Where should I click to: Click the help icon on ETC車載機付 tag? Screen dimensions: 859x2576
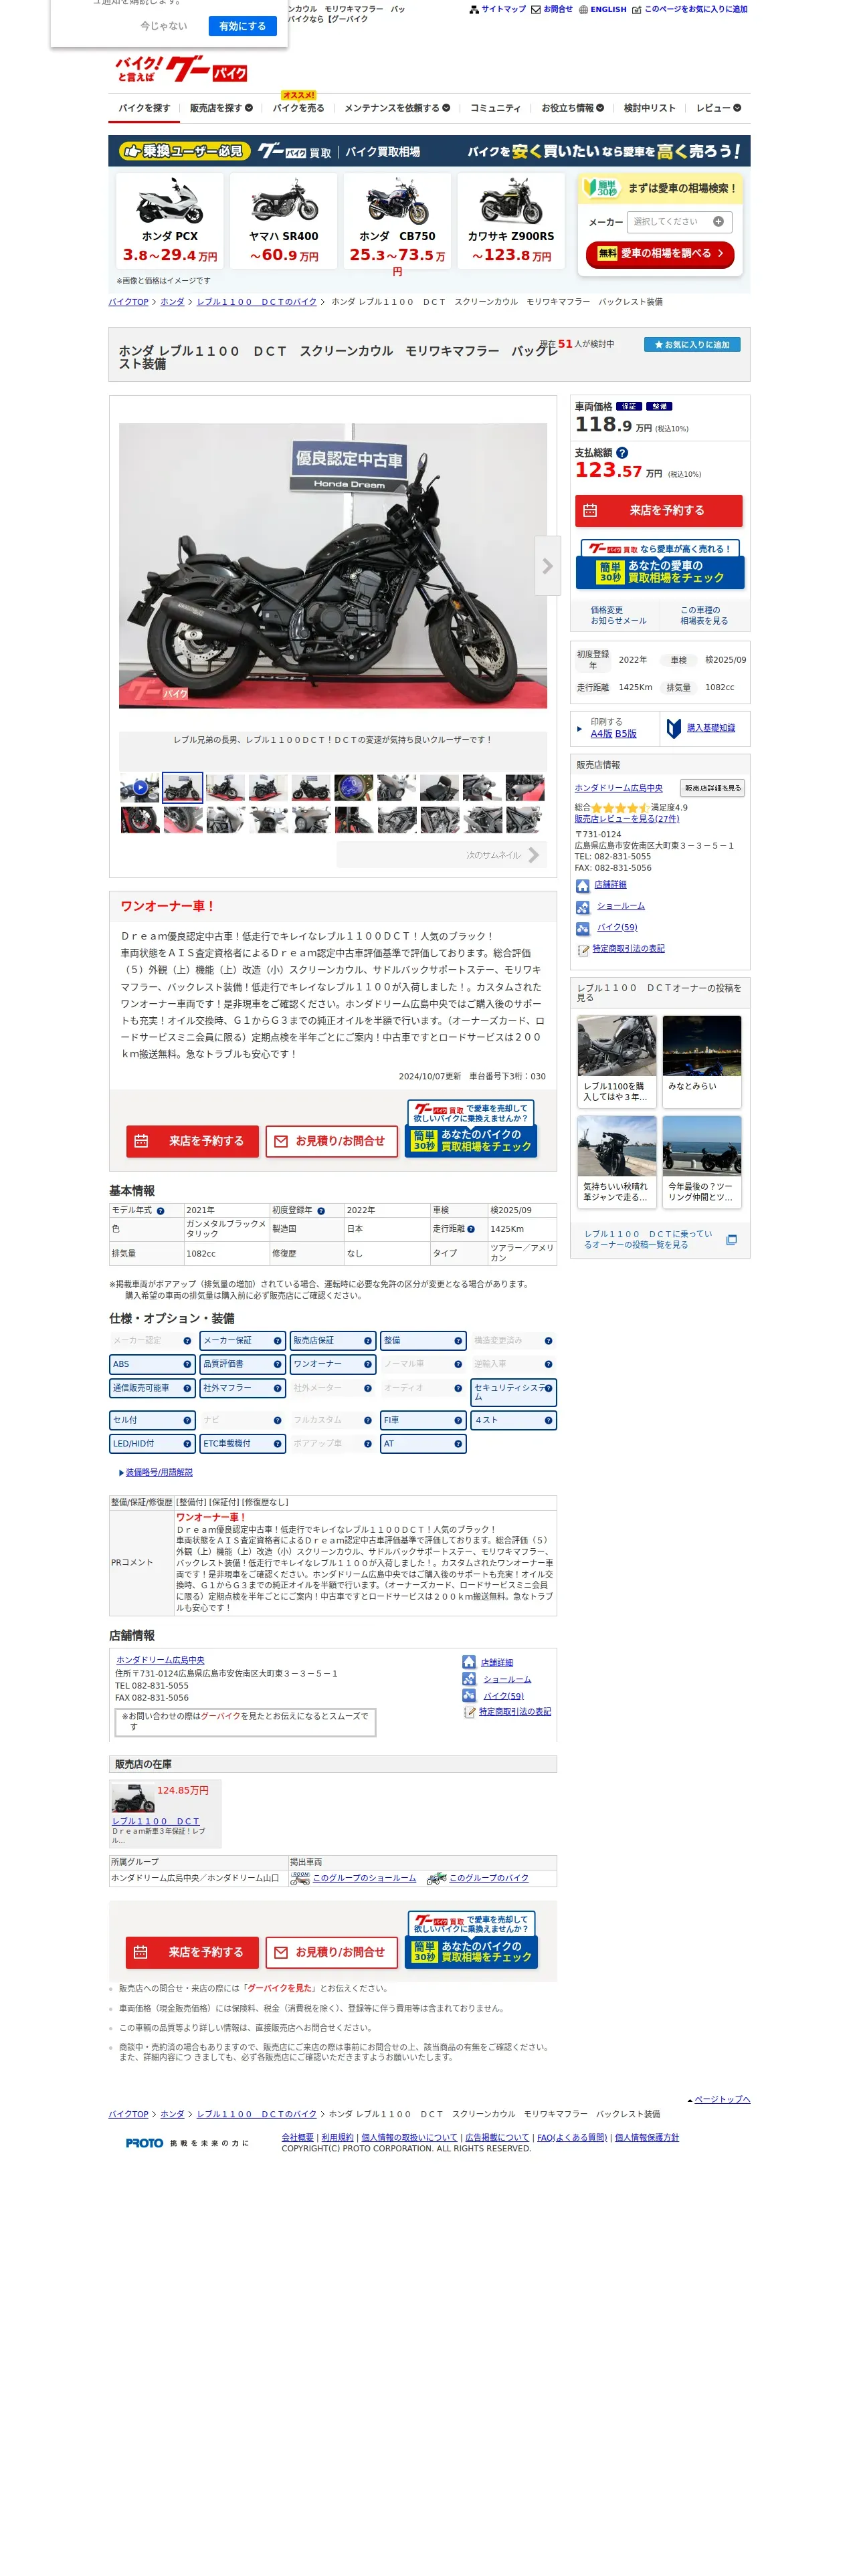coord(278,1444)
